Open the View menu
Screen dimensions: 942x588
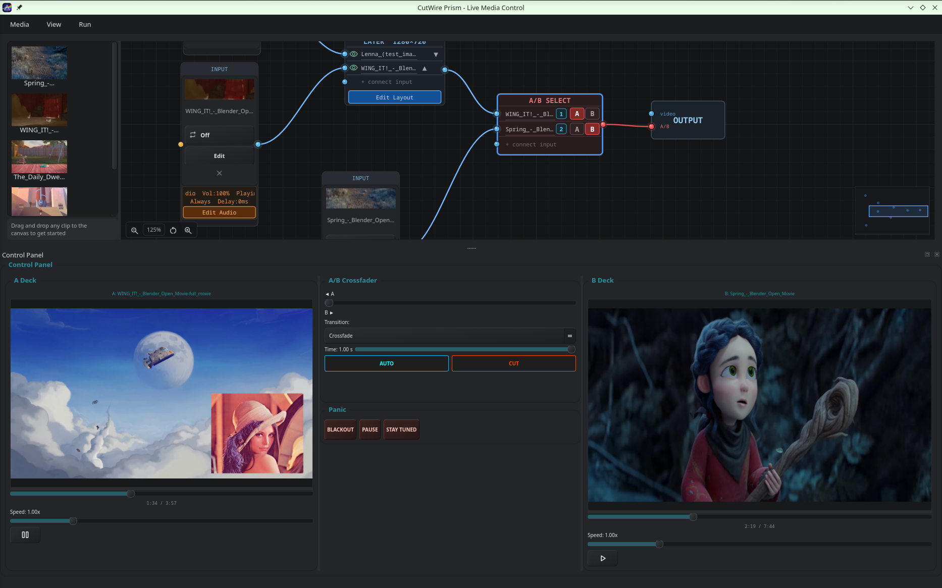coord(54,24)
